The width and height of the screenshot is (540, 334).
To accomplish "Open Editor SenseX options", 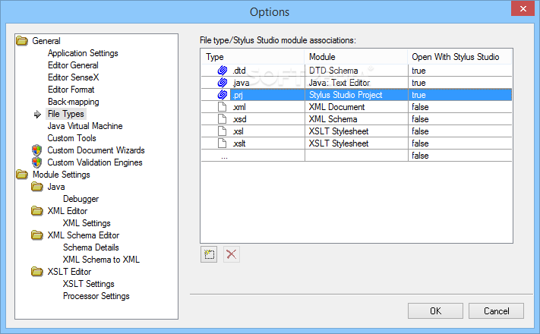I will pyautogui.click(x=74, y=77).
